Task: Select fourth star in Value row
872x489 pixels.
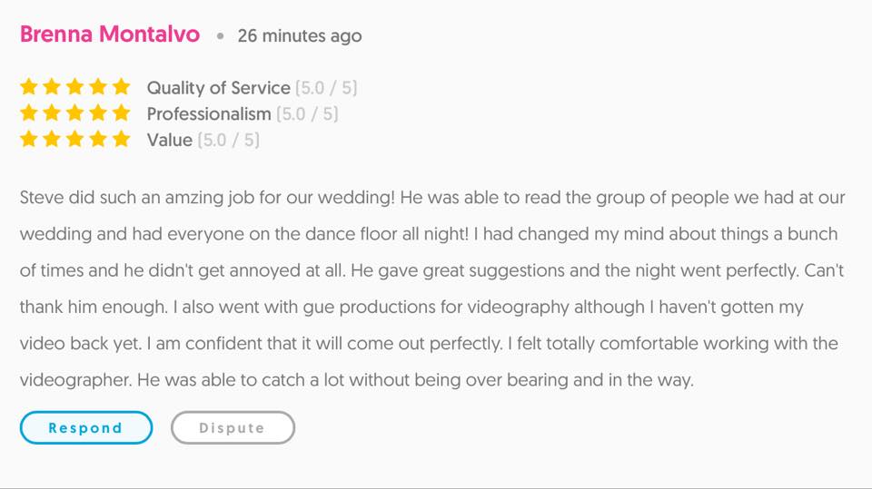Action: tap(98, 139)
